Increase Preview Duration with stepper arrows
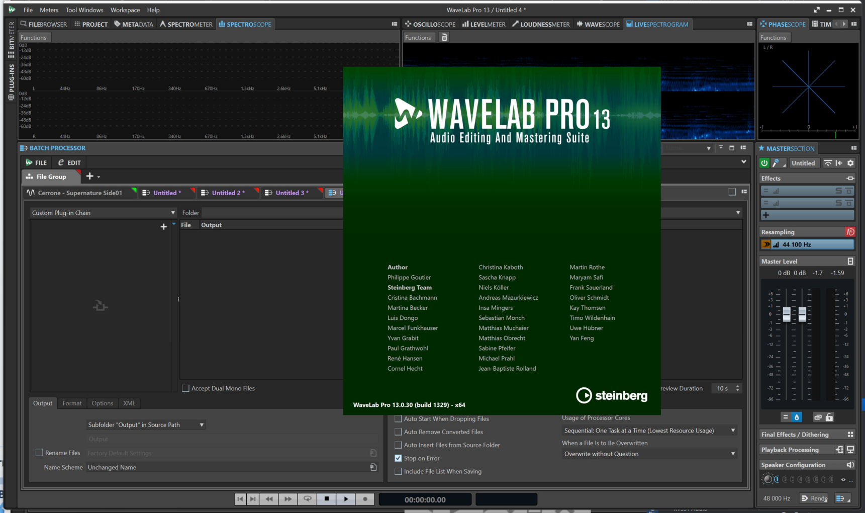Image resolution: width=865 pixels, height=513 pixels. point(737,386)
